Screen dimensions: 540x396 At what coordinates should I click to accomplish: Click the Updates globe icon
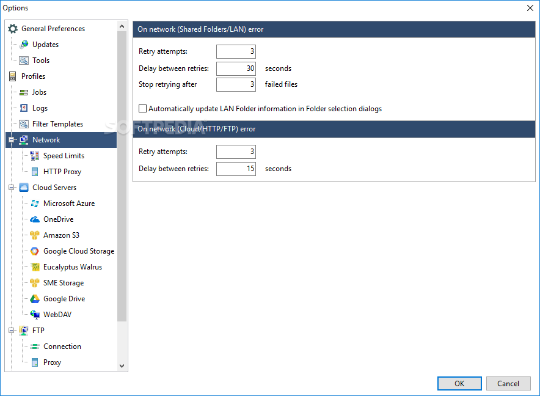(24, 45)
